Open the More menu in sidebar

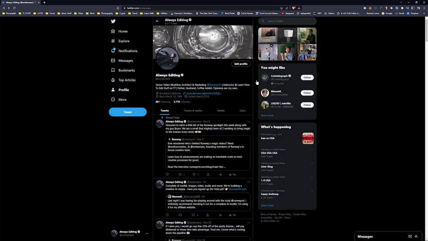pyautogui.click(x=122, y=100)
